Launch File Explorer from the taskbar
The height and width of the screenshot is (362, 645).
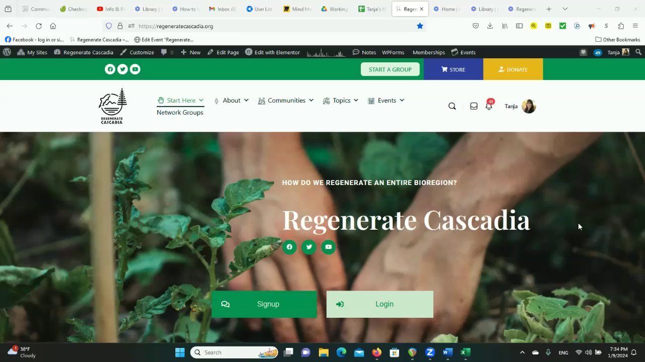(x=324, y=352)
